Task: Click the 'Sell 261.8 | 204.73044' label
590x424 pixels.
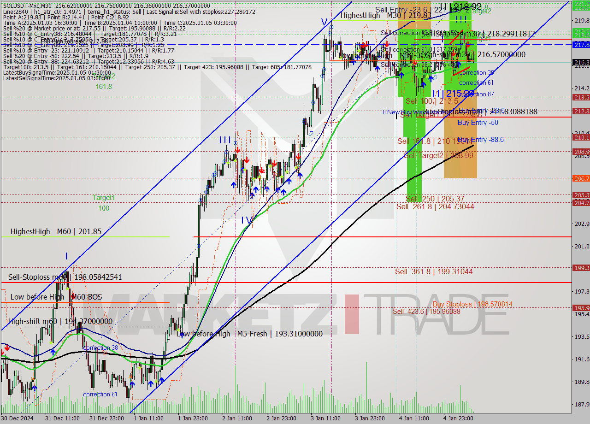Action: 435,206
